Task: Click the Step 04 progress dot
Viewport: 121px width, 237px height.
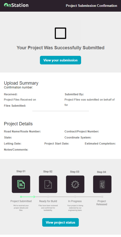Action: 102,197
